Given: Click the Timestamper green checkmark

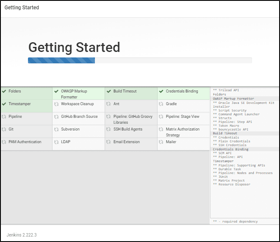Looking at the screenshot, I should pyautogui.click(x=4, y=104).
